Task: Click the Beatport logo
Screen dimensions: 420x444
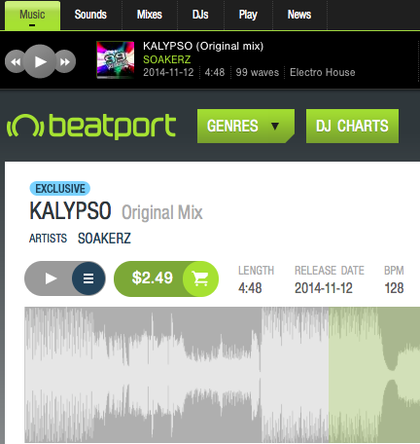Action: pos(91,127)
